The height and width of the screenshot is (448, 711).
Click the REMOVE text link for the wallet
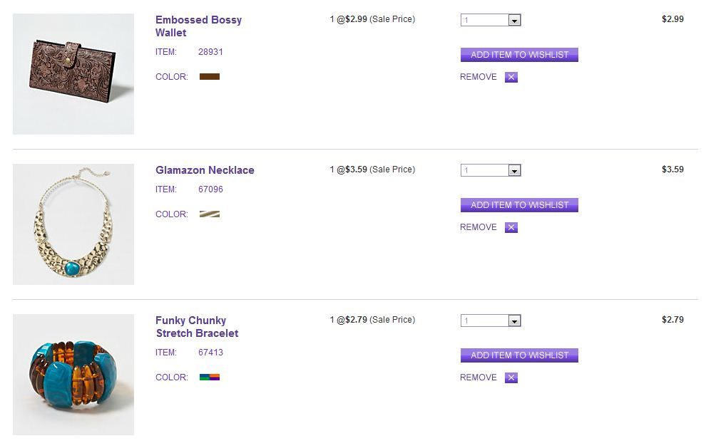coord(479,77)
